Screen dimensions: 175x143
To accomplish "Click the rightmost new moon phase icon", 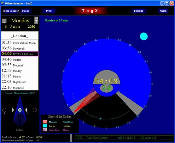I will pos(35,110).
